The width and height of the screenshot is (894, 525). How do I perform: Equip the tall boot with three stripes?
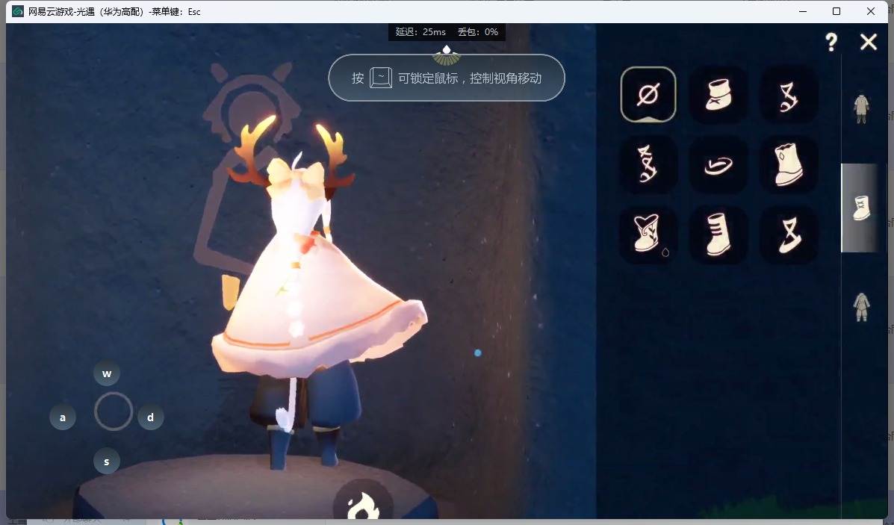(x=718, y=235)
